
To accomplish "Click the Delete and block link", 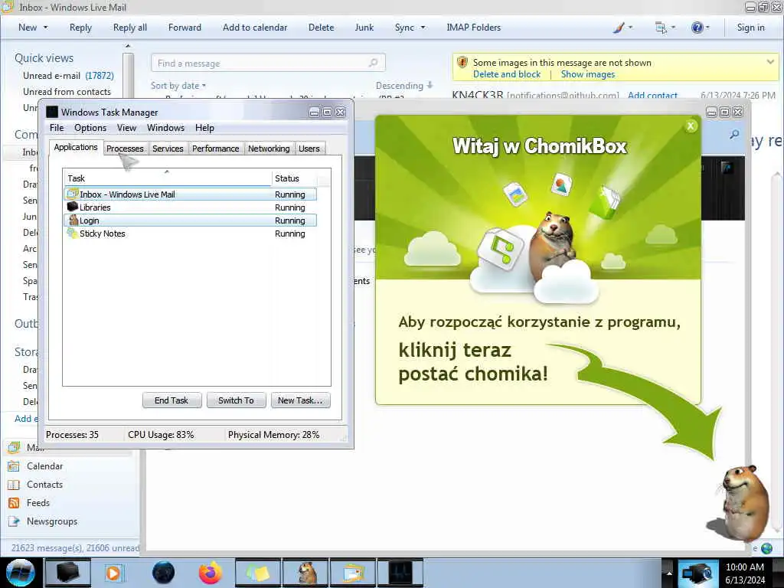I will 507,74.
